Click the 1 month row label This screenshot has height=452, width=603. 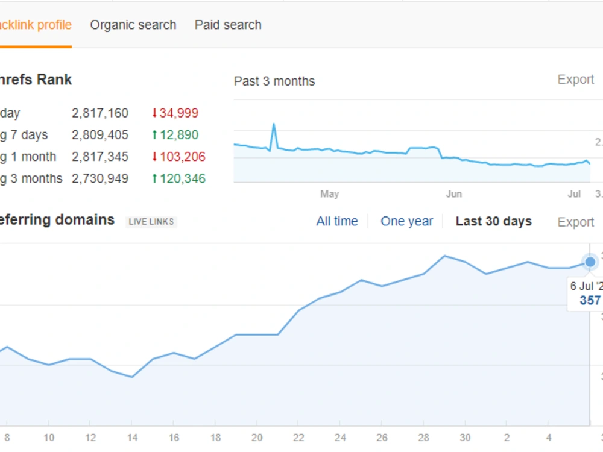click(x=28, y=157)
